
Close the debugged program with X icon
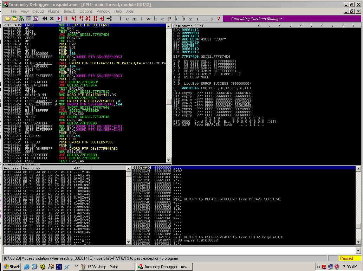[x=52, y=19]
